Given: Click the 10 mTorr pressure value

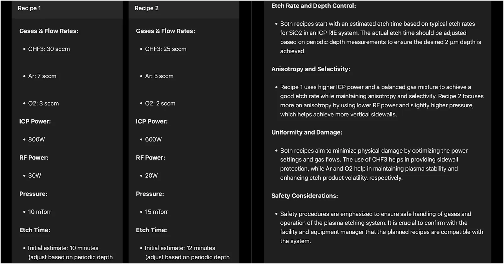Looking at the screenshot, I should [x=40, y=212].
